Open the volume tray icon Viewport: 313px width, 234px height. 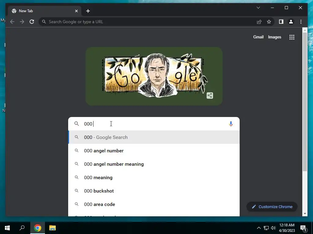tap(273, 228)
